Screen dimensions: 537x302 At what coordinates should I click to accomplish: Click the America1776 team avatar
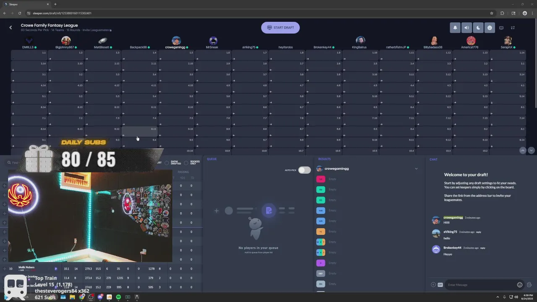pos(471,41)
